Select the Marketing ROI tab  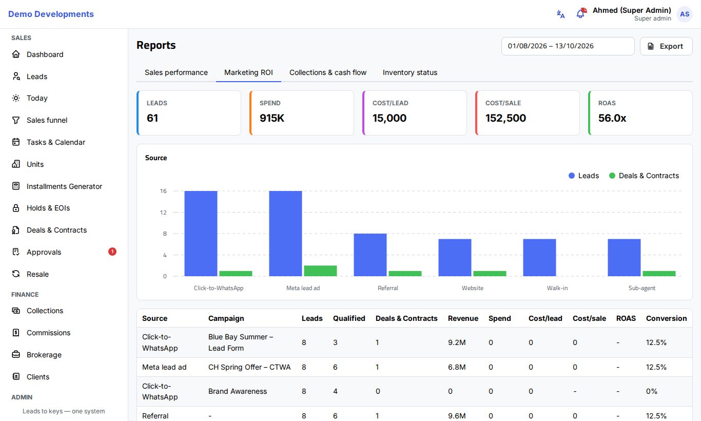pyautogui.click(x=248, y=72)
